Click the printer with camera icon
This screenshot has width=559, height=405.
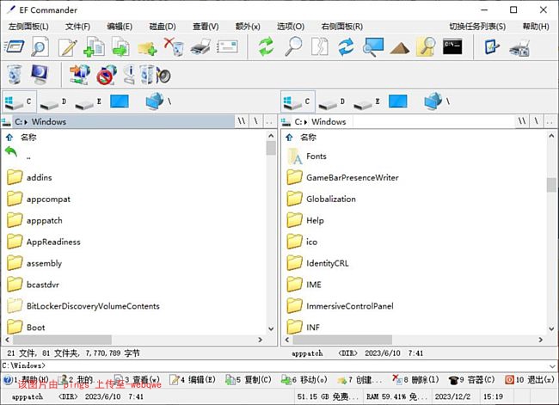(519, 48)
